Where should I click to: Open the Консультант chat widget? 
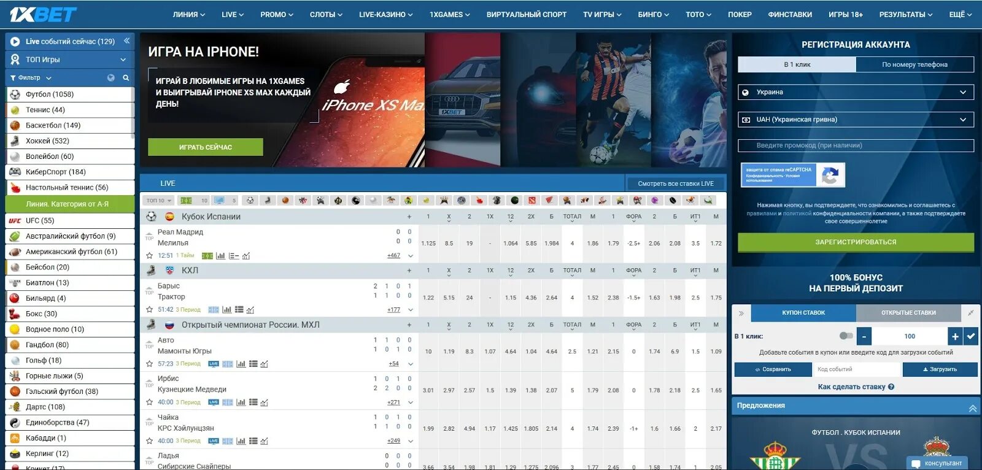(x=937, y=463)
